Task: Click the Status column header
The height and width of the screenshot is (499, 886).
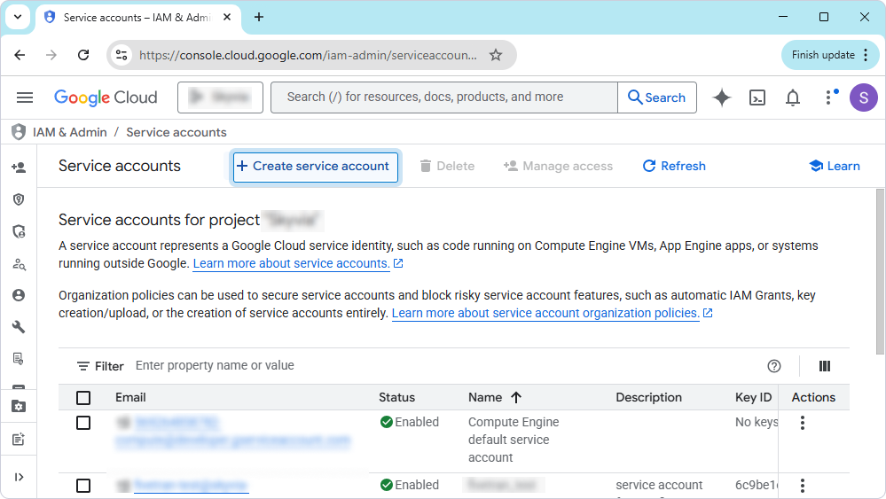Action: [x=396, y=397]
